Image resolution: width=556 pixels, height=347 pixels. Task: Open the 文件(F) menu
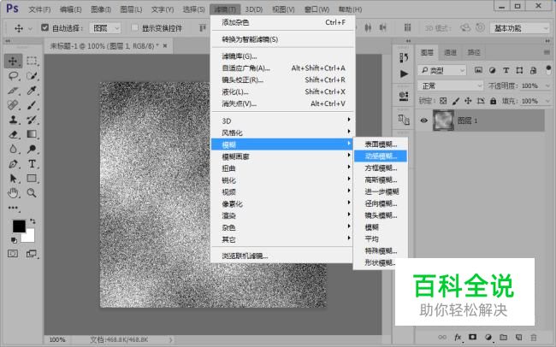39,9
